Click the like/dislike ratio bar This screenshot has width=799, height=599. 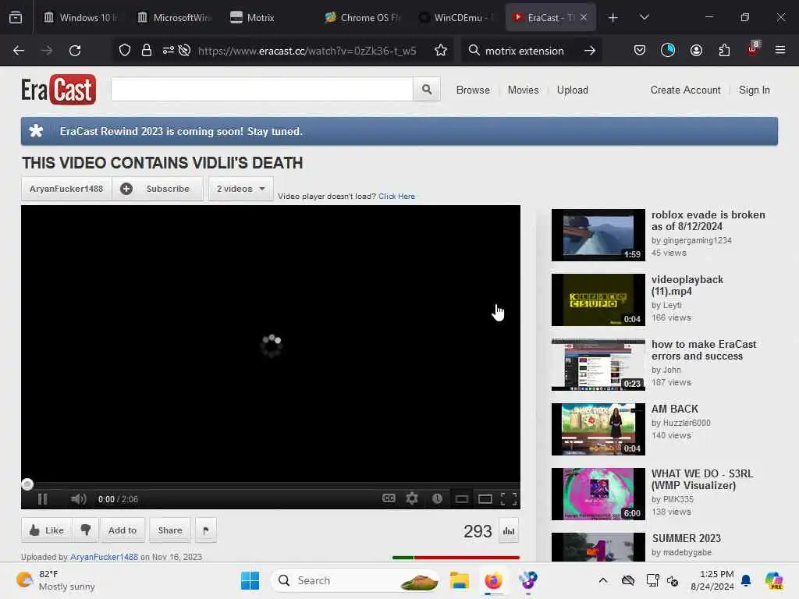pyautogui.click(x=456, y=557)
